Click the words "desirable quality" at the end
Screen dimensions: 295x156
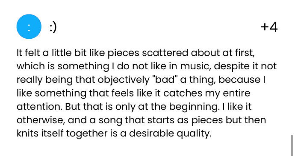pyautogui.click(x=169, y=134)
